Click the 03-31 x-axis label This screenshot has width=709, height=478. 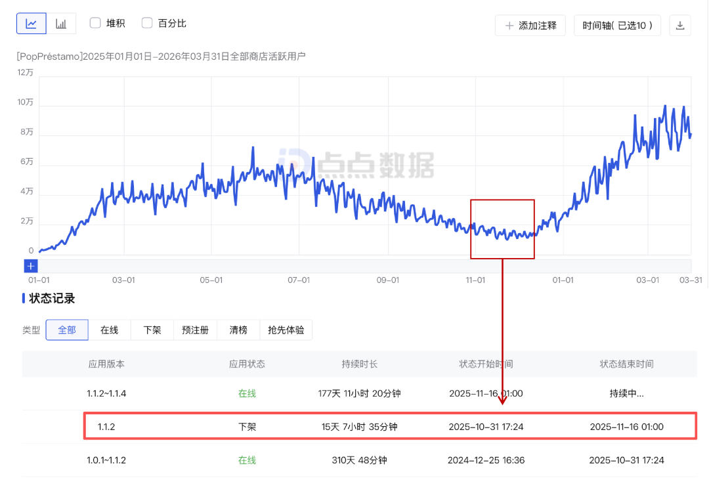click(x=691, y=280)
